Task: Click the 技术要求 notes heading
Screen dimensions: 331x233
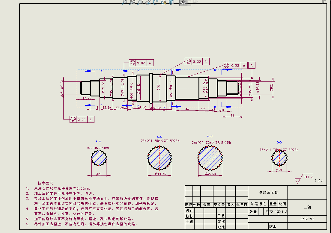Action: [45, 183]
